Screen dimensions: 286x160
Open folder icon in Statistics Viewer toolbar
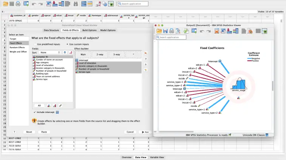pyautogui.click(x=159, y=31)
